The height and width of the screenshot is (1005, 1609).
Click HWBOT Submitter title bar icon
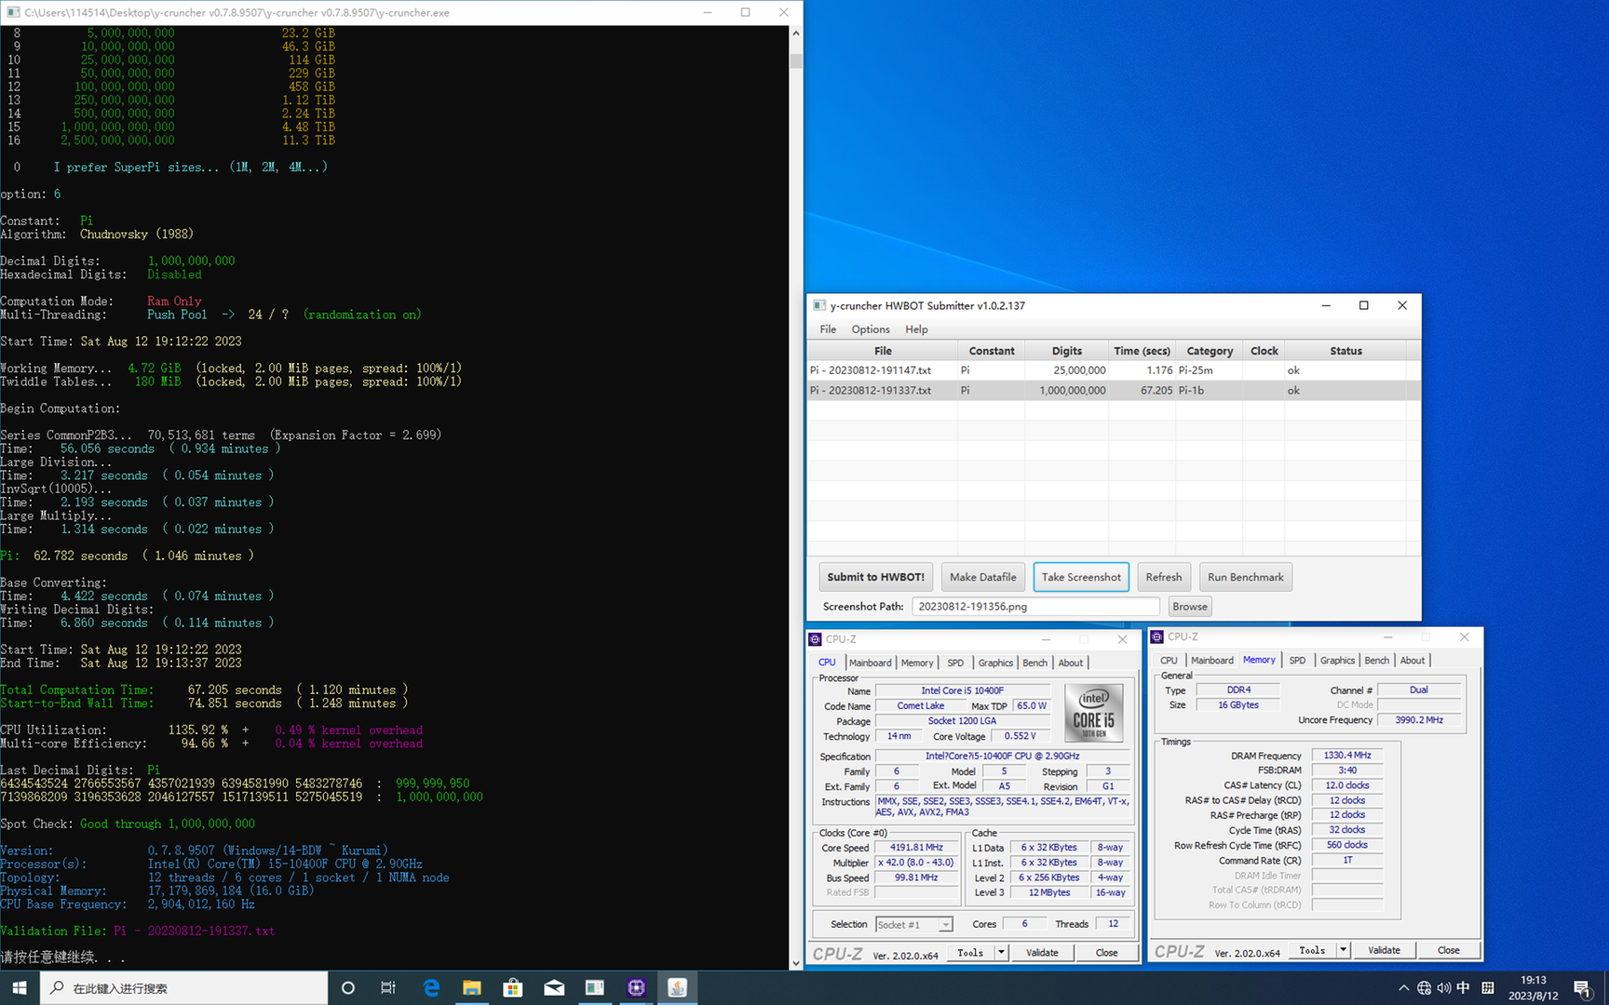tap(819, 305)
